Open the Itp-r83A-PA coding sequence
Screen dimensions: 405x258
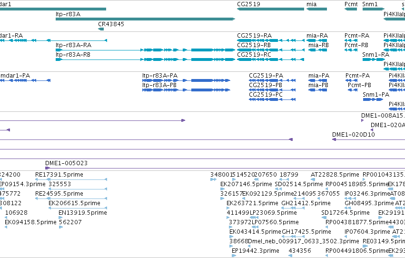(x=186, y=80)
